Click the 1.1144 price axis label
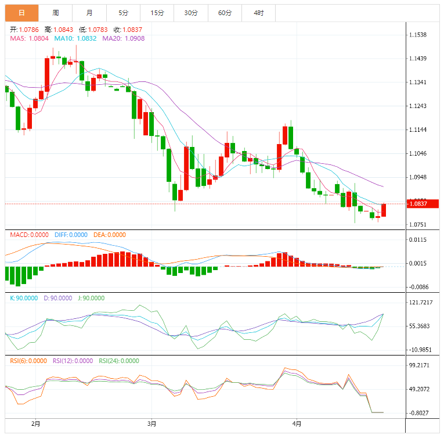 (418, 130)
